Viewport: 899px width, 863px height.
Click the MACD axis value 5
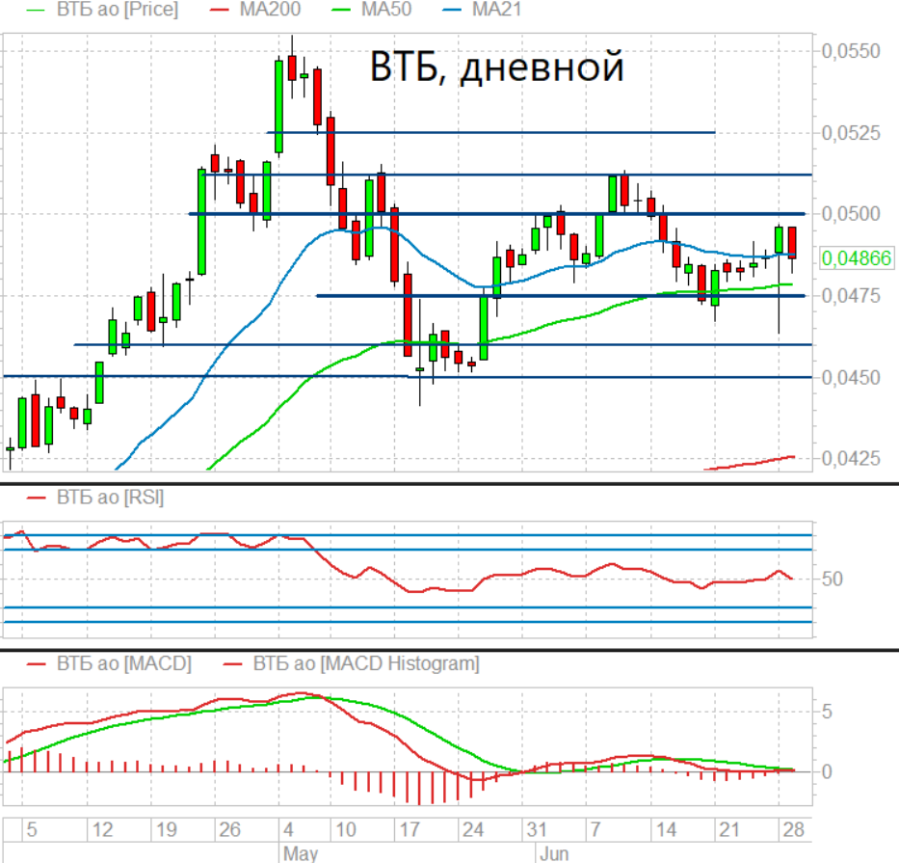(x=827, y=712)
